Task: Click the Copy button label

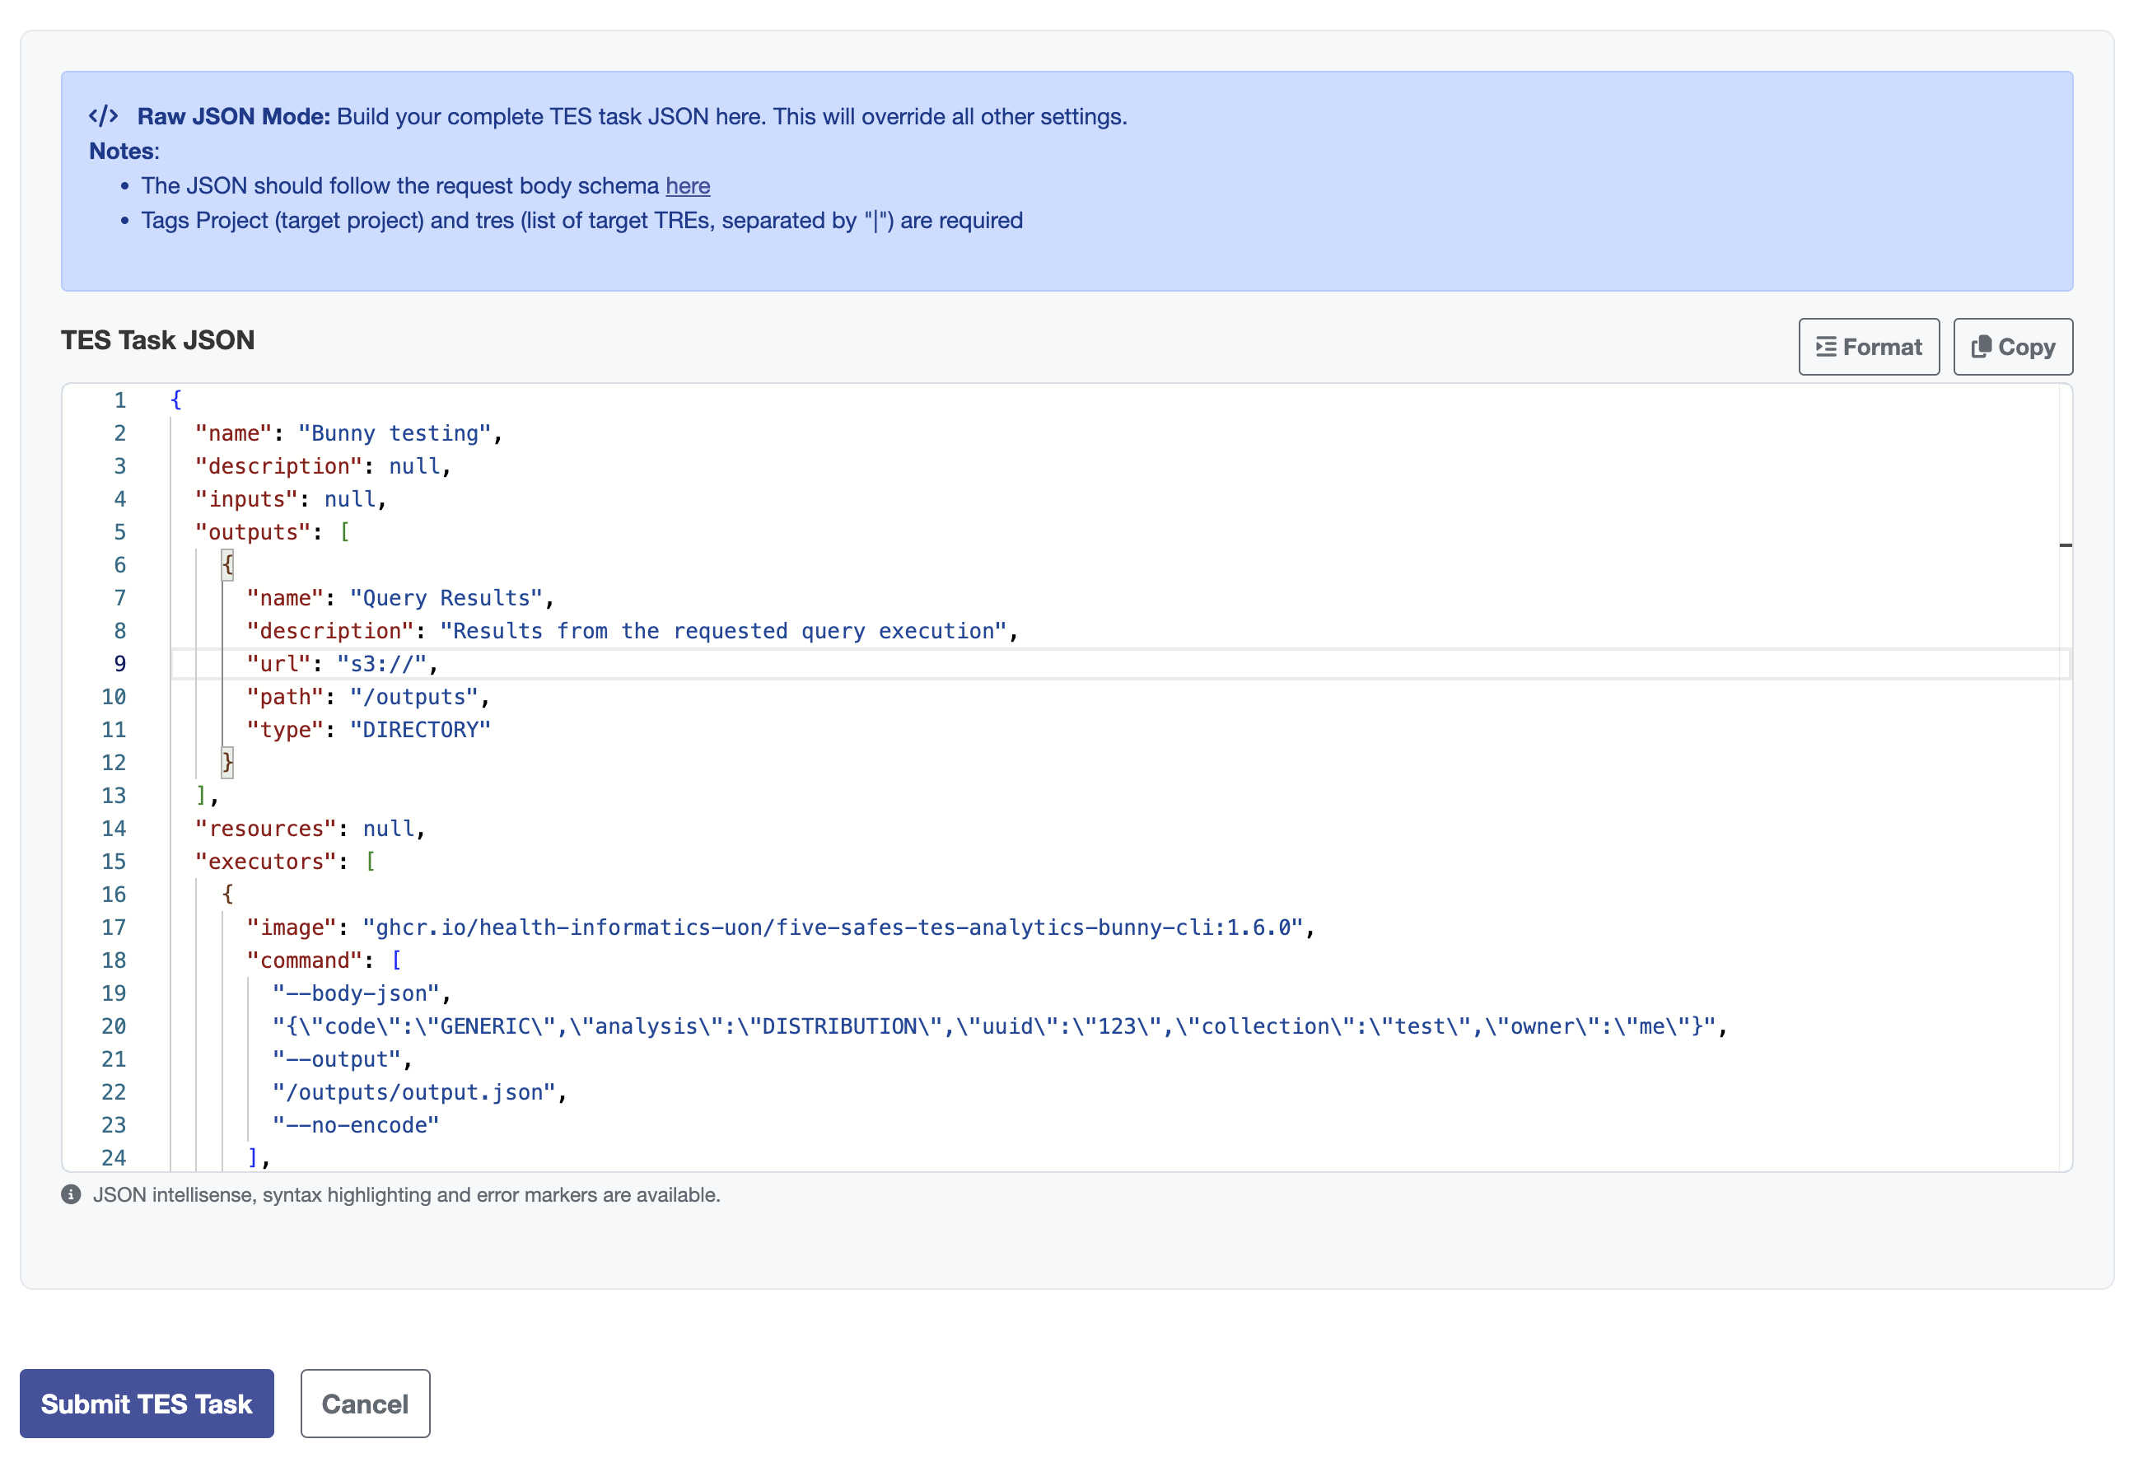Action: [2026, 347]
